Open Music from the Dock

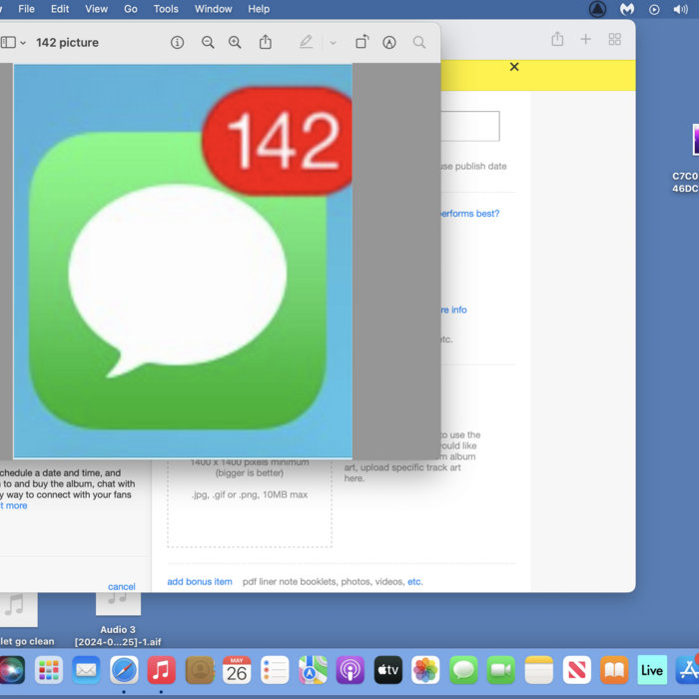(x=161, y=670)
